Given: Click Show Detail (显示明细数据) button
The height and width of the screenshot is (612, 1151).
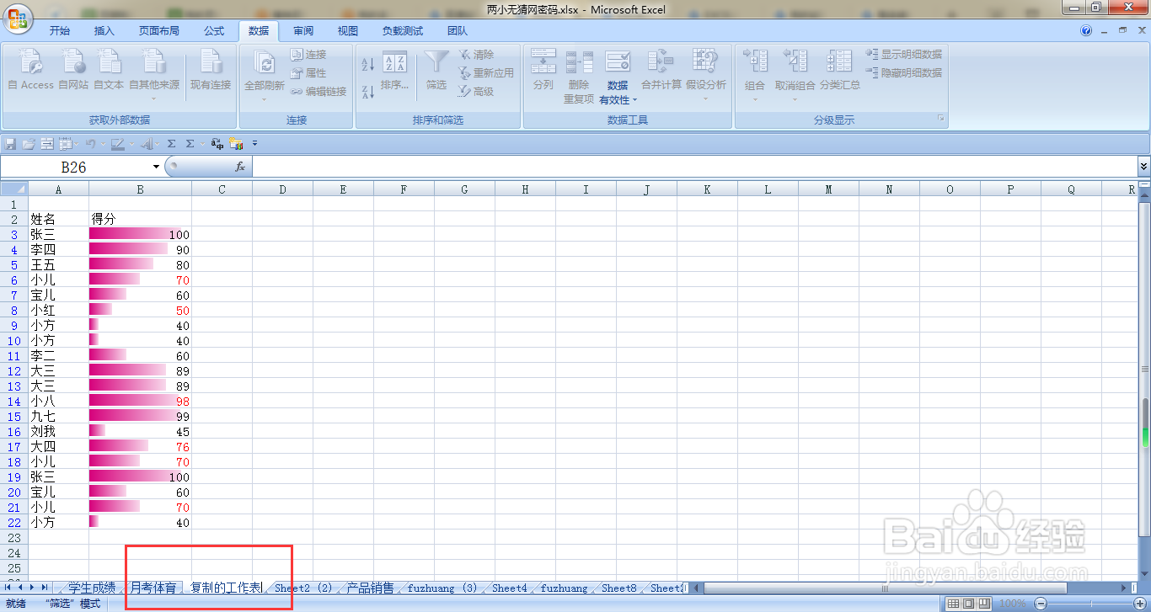Looking at the screenshot, I should click(x=904, y=54).
